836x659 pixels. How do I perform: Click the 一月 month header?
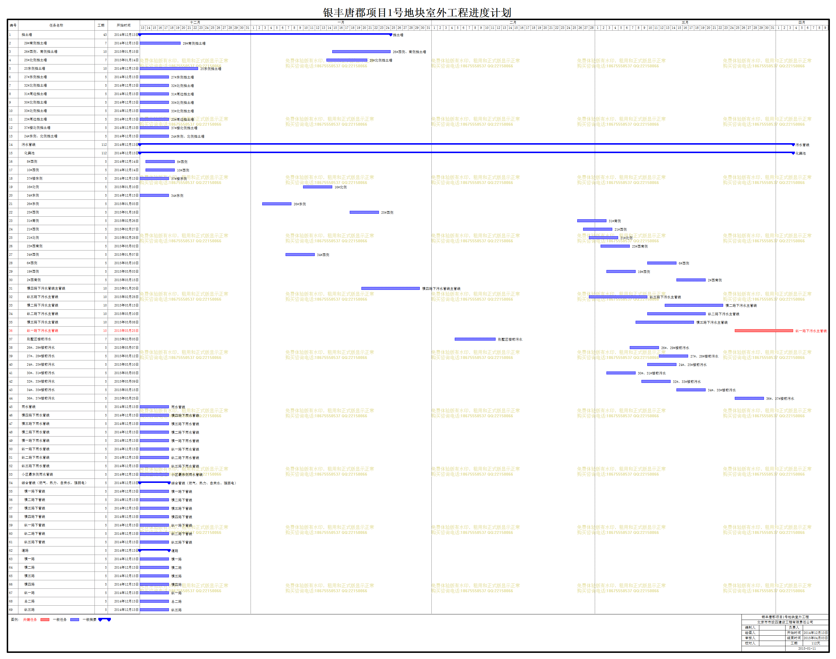(341, 22)
